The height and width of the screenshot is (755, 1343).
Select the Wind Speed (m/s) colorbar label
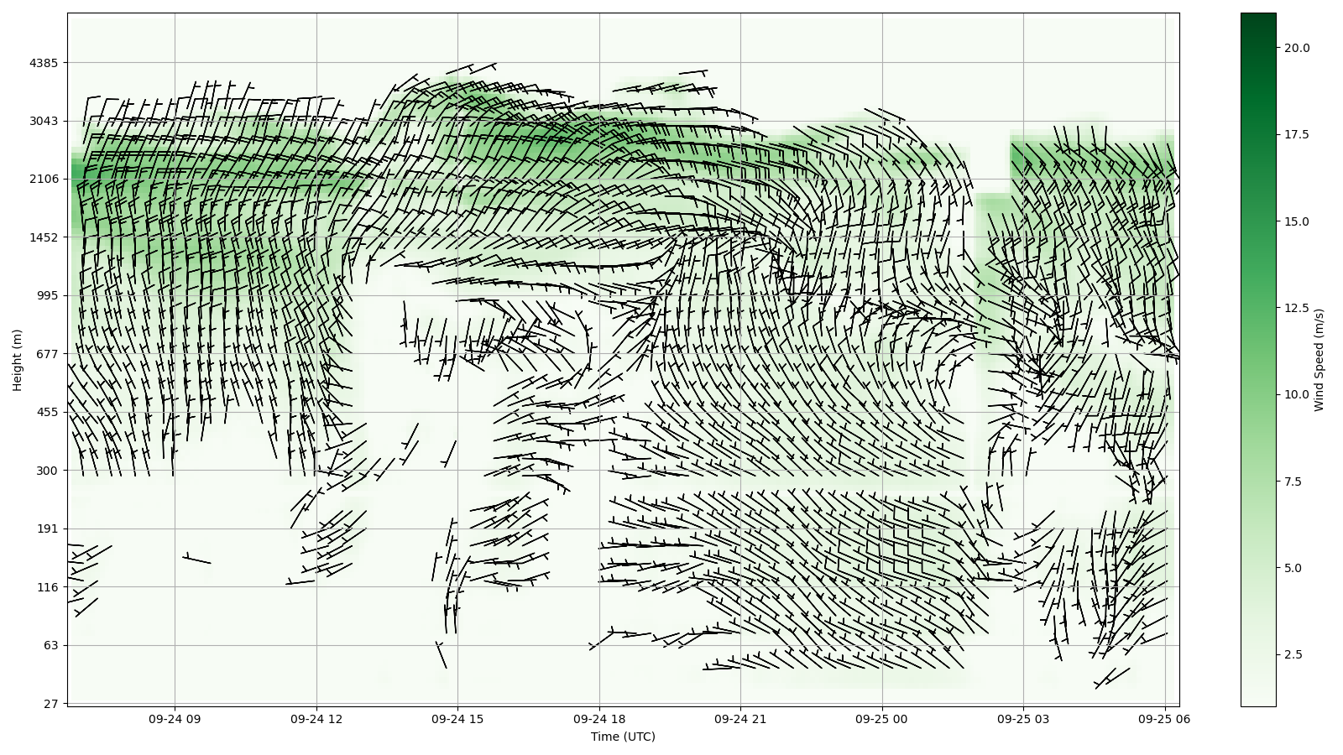coord(1319,360)
